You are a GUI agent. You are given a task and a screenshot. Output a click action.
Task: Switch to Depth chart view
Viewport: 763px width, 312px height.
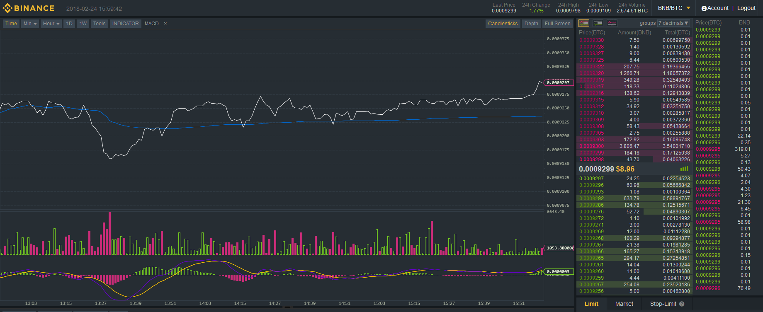[531, 24]
